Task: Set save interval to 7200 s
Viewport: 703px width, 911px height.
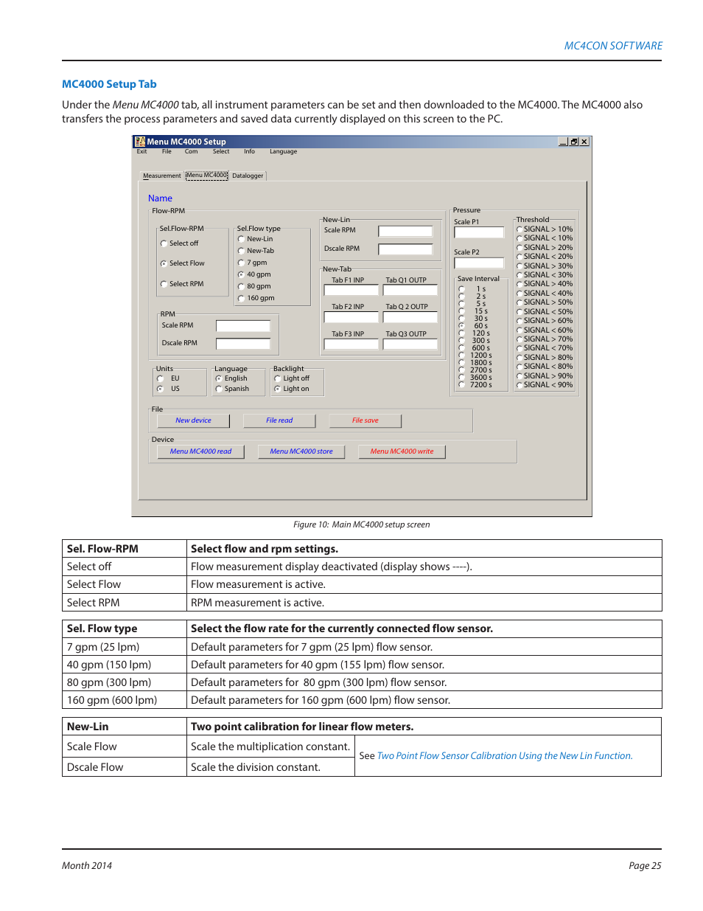Action: [461, 384]
